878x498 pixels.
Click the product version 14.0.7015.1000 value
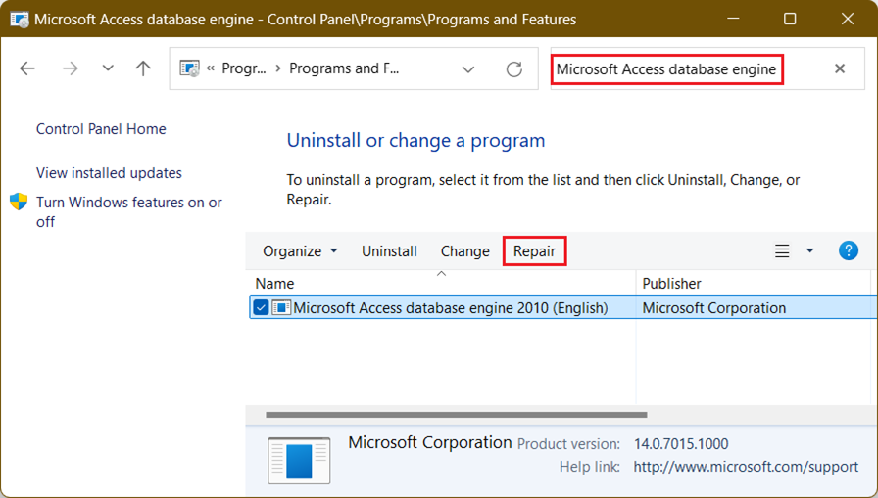tap(681, 444)
